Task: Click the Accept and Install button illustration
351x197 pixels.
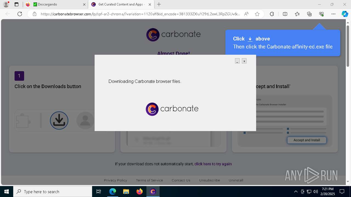Action: [307, 140]
